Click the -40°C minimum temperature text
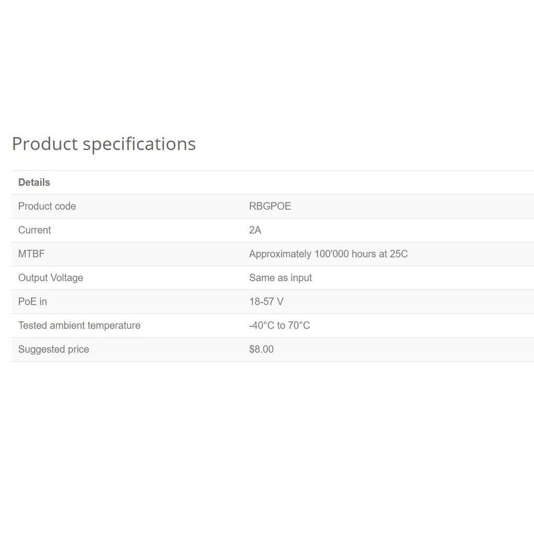Screen dimensions: 534x534 [261, 325]
